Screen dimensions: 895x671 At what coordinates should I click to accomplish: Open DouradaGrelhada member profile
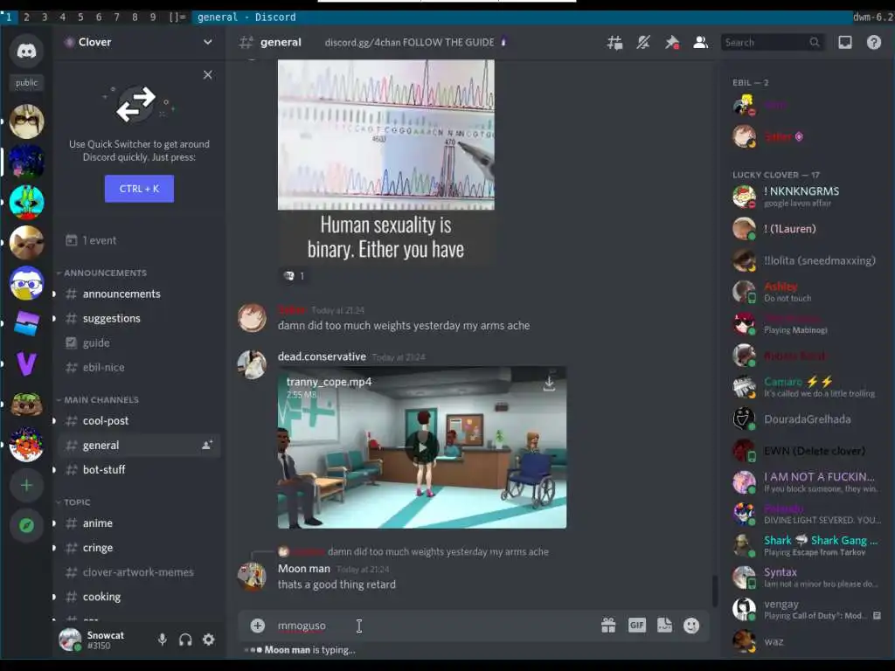[x=807, y=419]
